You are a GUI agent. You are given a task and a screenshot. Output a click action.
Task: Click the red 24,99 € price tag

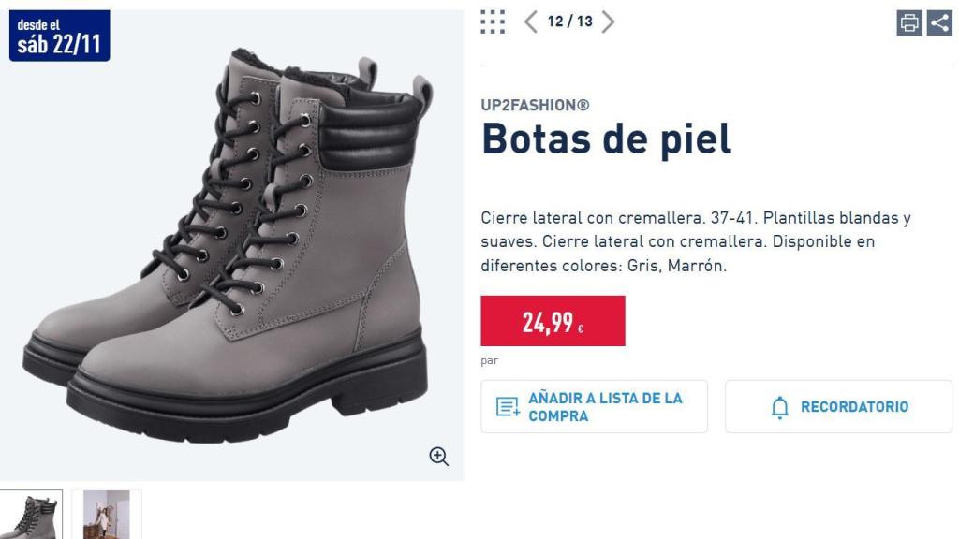553,321
